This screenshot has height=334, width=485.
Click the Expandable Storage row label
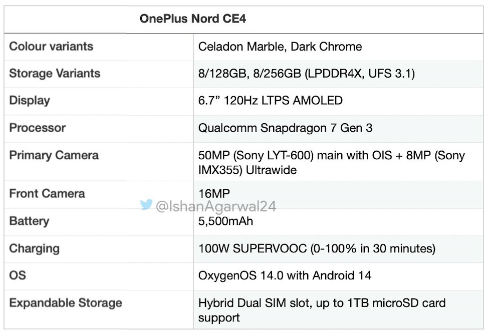point(66,303)
